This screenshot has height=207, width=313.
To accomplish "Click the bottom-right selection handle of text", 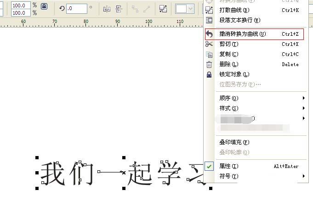I will click(x=211, y=188).
